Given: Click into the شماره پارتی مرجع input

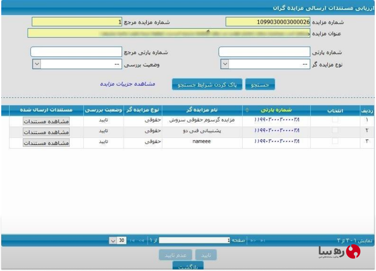Looking at the screenshot, I should click(x=76, y=52).
